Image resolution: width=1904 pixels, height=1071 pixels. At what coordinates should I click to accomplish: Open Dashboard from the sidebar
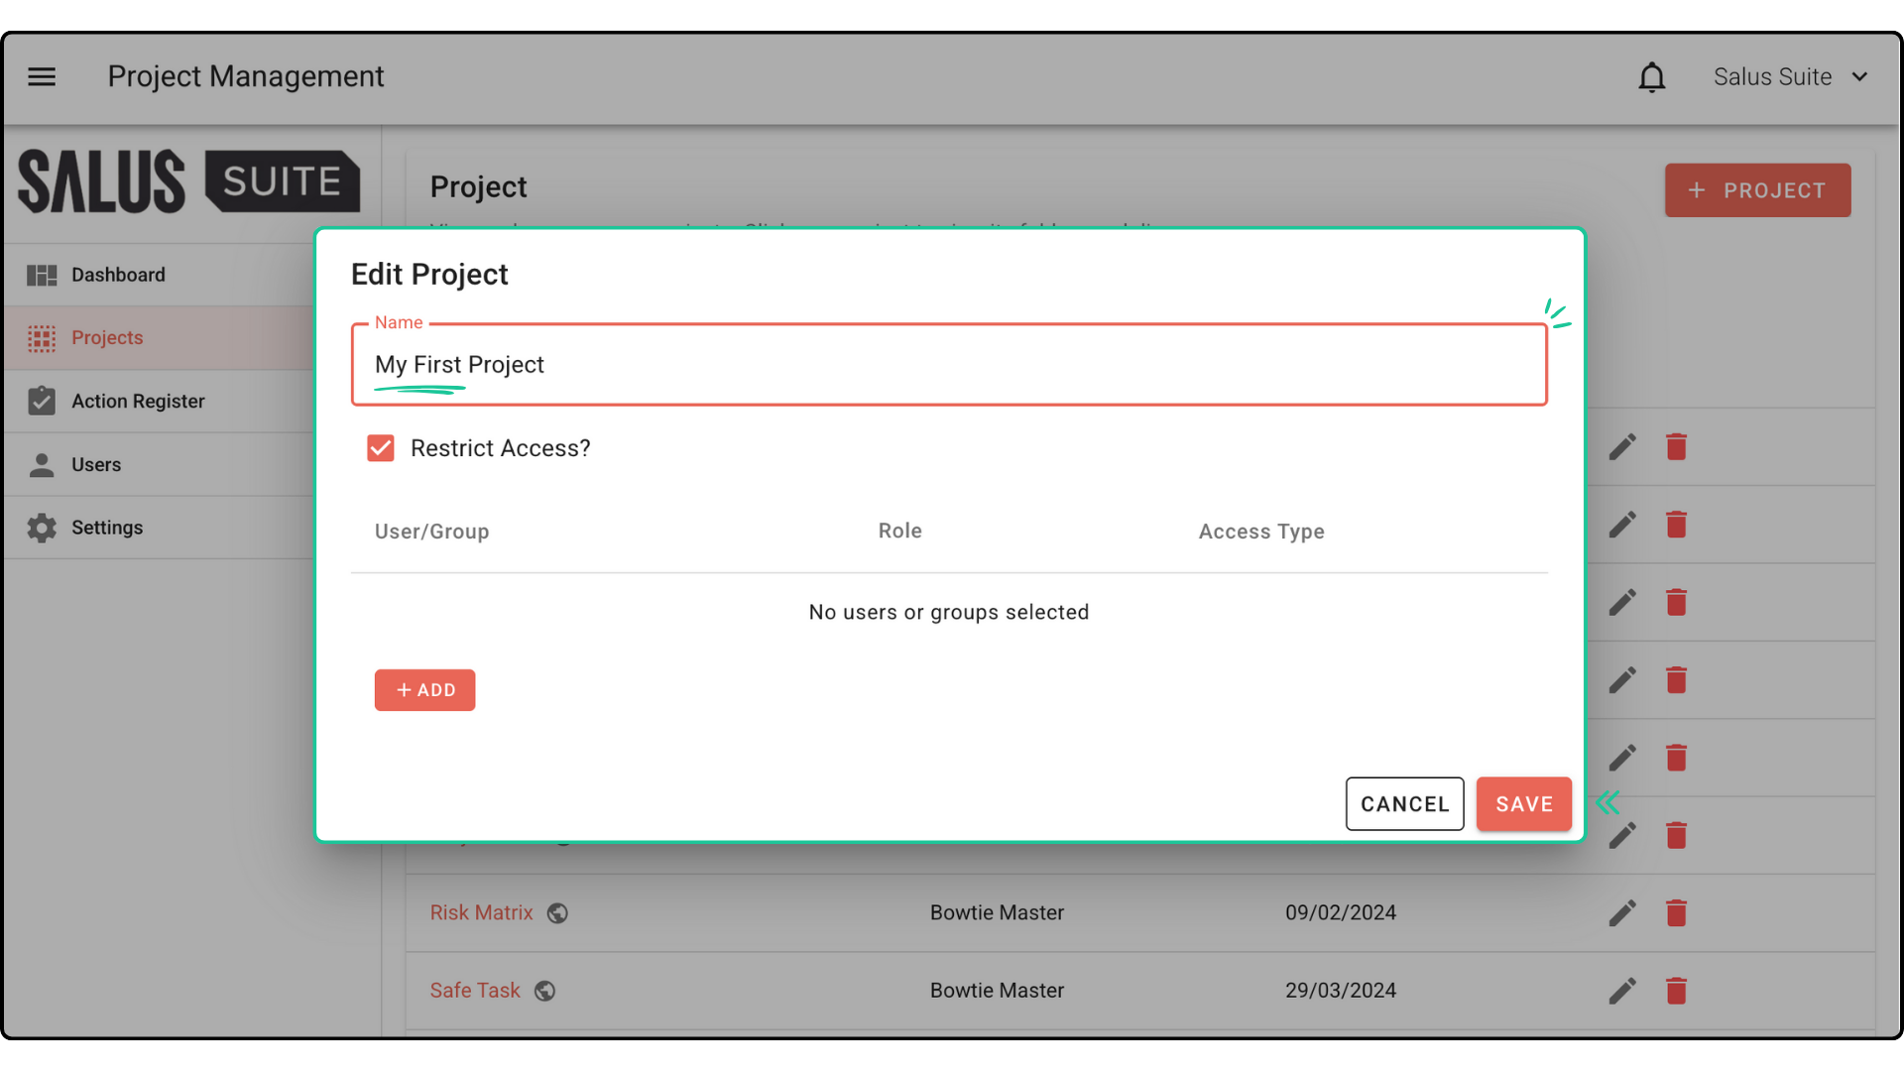(x=118, y=275)
